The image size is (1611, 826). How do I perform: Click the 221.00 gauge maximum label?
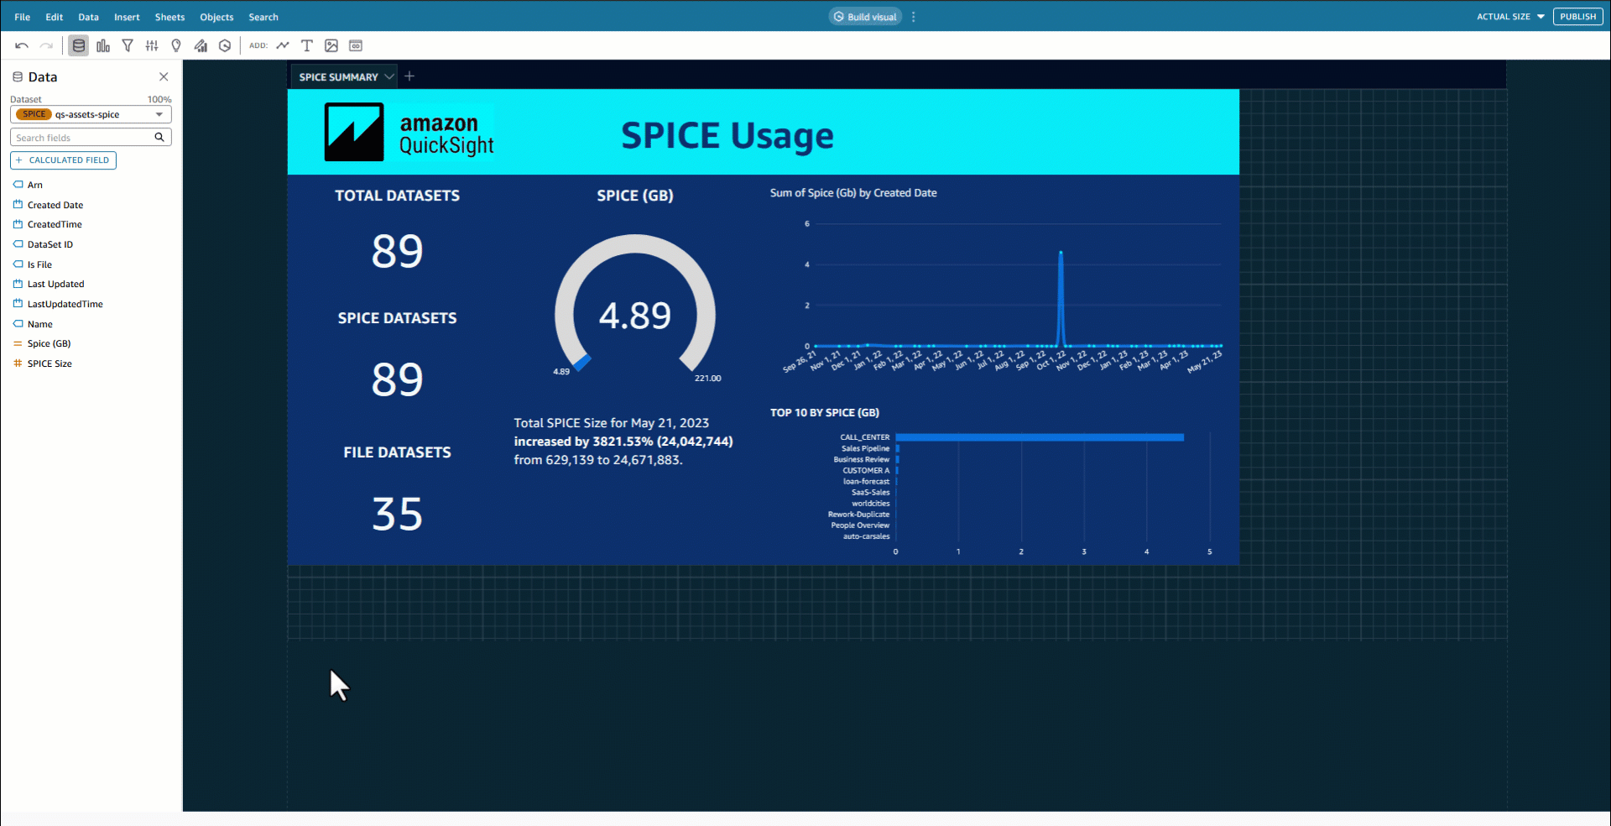[708, 379]
